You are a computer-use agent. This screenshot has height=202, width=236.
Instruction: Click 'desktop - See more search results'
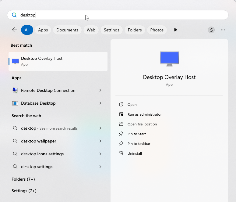coord(58,128)
